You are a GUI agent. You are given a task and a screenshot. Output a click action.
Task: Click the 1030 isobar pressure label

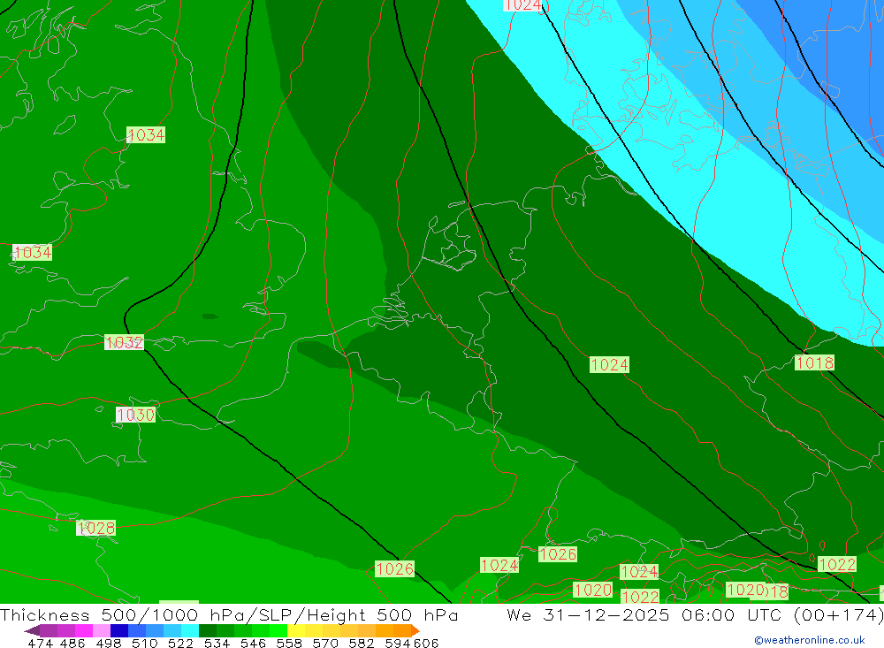[135, 415]
